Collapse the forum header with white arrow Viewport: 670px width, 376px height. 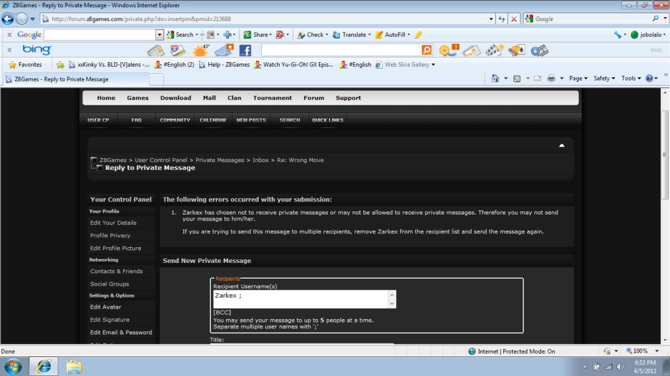[x=561, y=145]
